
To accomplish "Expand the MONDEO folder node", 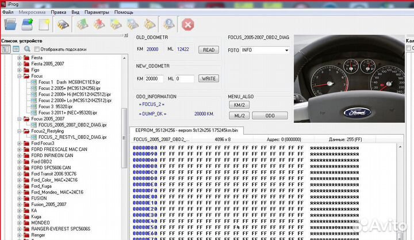I will (x=19, y=223).
